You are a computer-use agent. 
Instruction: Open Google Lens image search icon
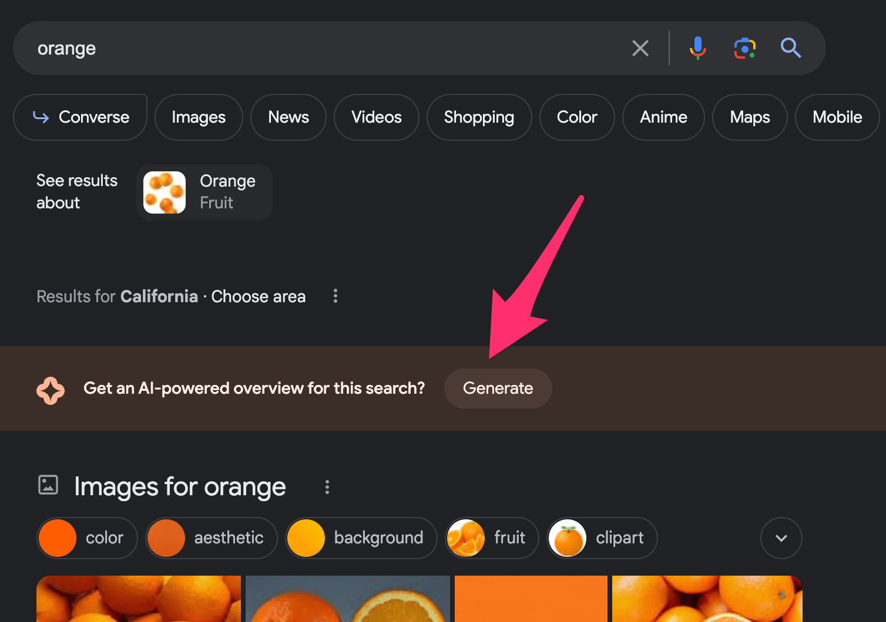744,48
